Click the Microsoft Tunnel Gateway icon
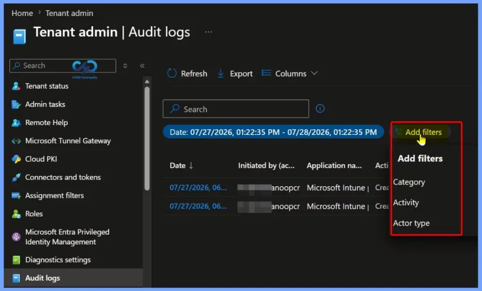This screenshot has width=482, height=291. [x=16, y=141]
